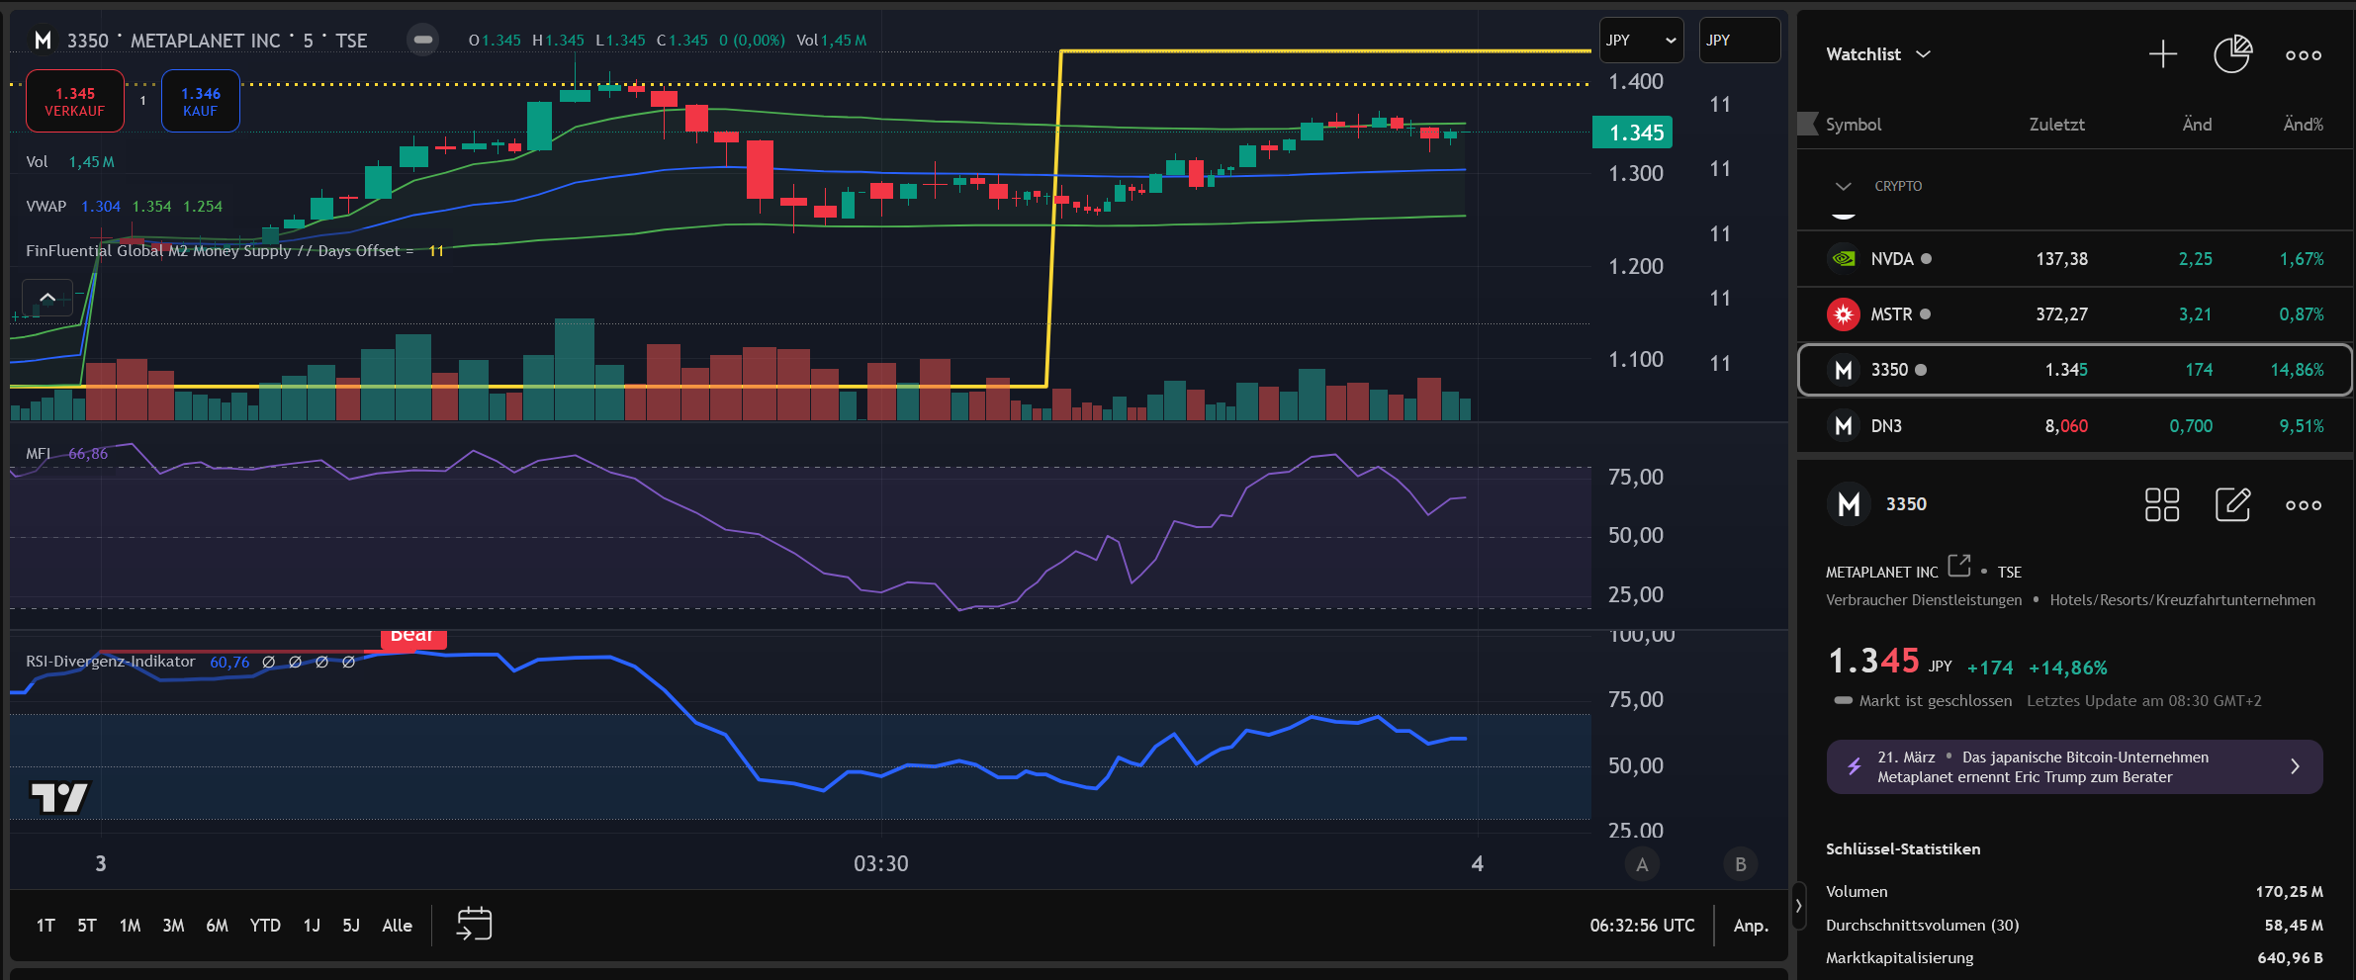Click the Metaplanet M logo in chart header
This screenshot has height=980, width=2356.
(43, 41)
